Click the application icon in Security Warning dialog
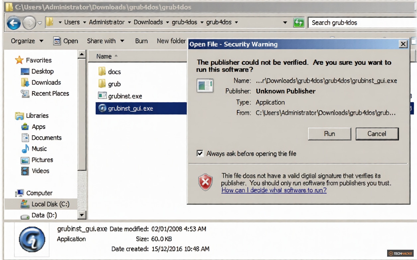417x260 pixels. point(205,85)
